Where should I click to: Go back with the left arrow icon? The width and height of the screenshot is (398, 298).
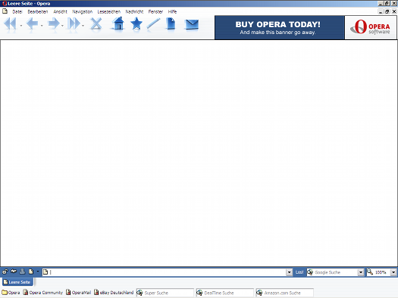pyautogui.click(x=33, y=23)
